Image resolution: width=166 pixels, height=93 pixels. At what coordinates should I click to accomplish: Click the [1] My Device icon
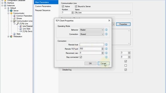[x=20, y=31]
